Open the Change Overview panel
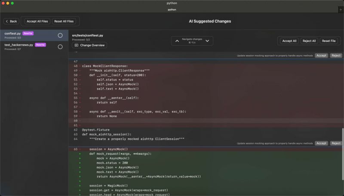Screen dimensions: 344x196 (89, 45)
